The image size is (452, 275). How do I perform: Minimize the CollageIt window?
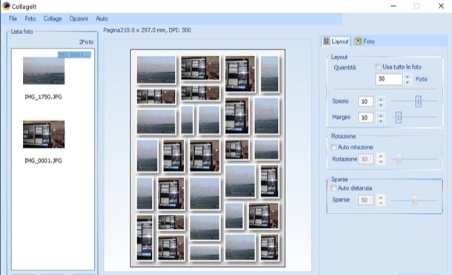coord(393,6)
